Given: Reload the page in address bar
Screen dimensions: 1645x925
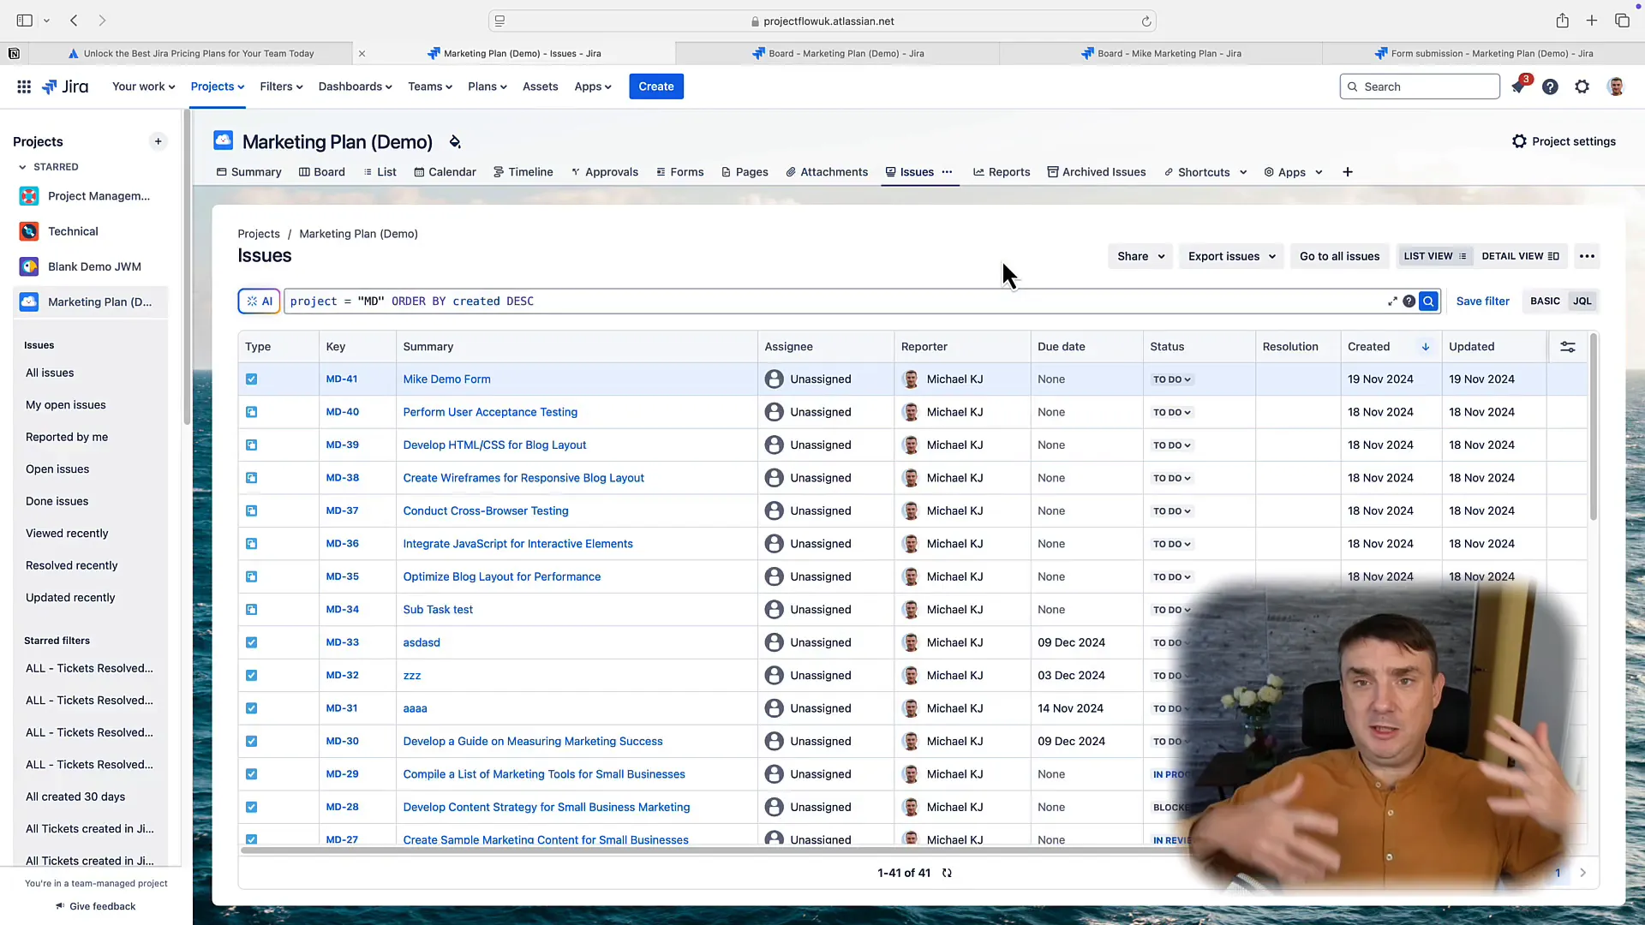Looking at the screenshot, I should [1146, 21].
